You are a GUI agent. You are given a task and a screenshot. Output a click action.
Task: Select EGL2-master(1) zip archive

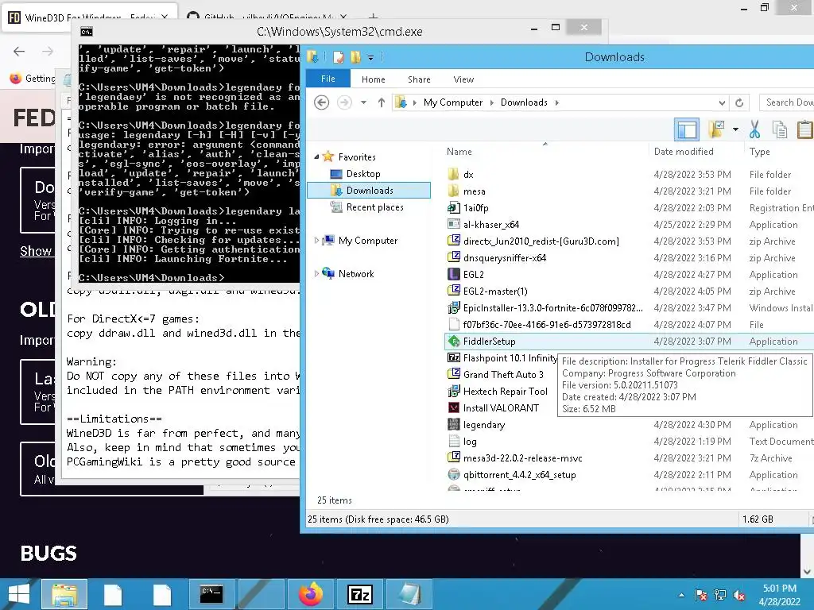coord(494,291)
